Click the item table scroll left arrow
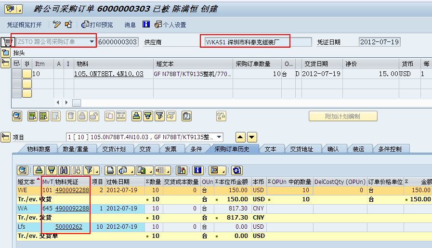The height and width of the screenshot is (248, 432). [x=58, y=103]
